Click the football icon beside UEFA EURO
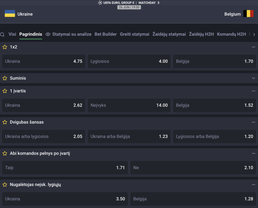 click(100, 3)
